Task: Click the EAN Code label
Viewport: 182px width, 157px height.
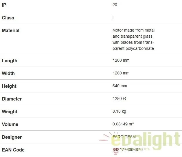Action: click(13, 150)
